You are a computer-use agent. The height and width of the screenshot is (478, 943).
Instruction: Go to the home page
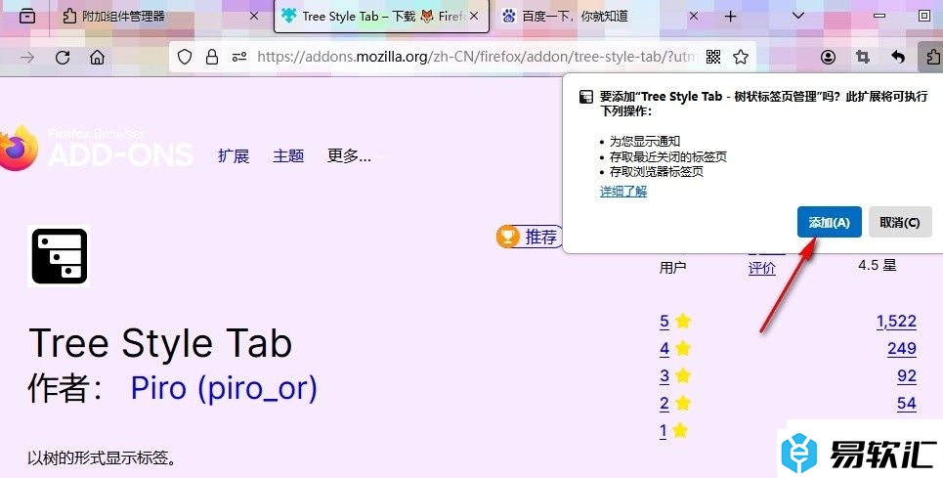pos(97,57)
